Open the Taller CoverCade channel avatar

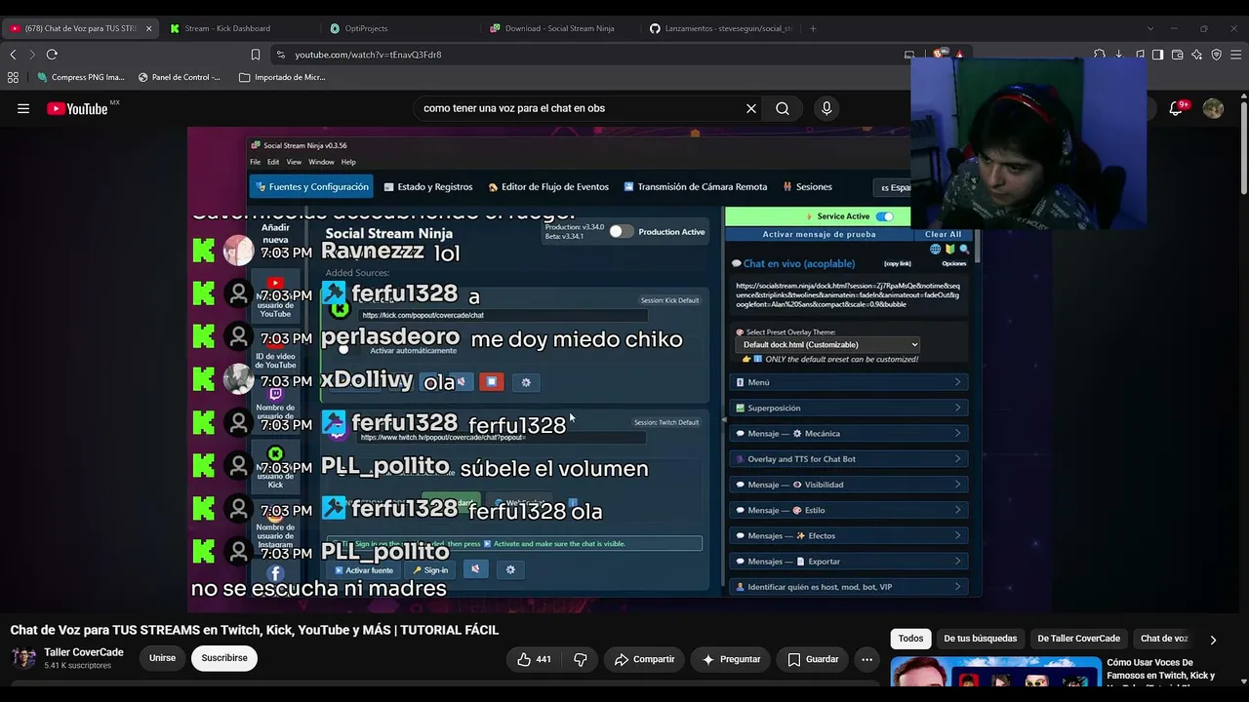[x=24, y=658]
